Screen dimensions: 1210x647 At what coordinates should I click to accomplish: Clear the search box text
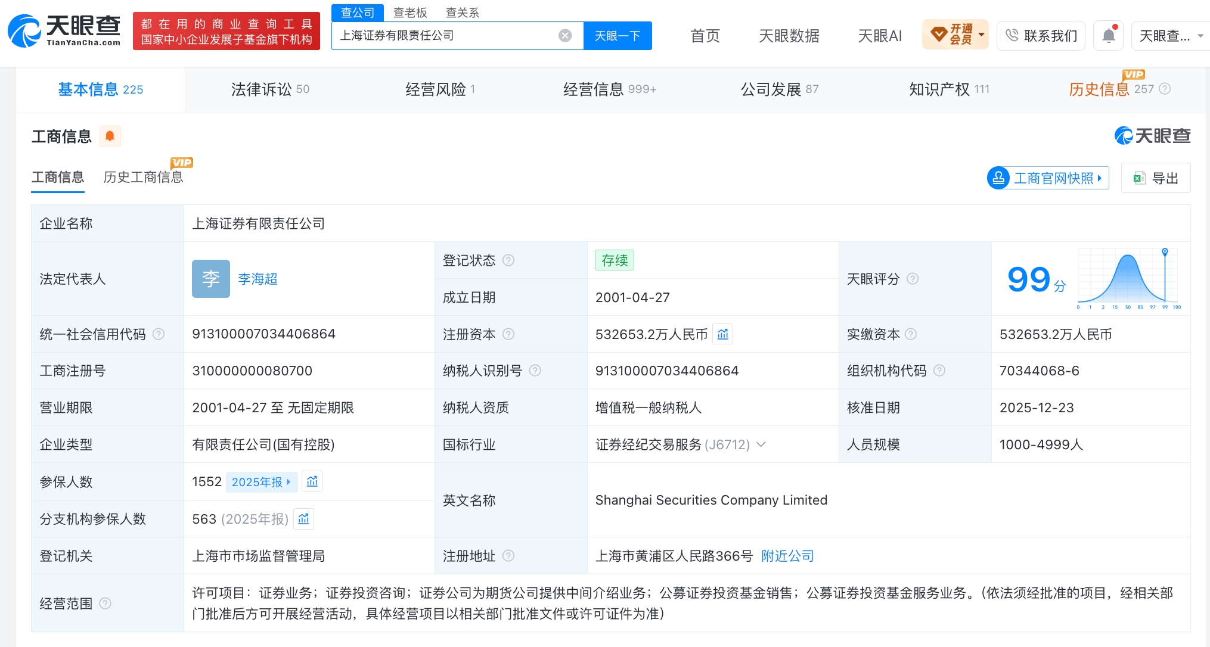pos(565,36)
